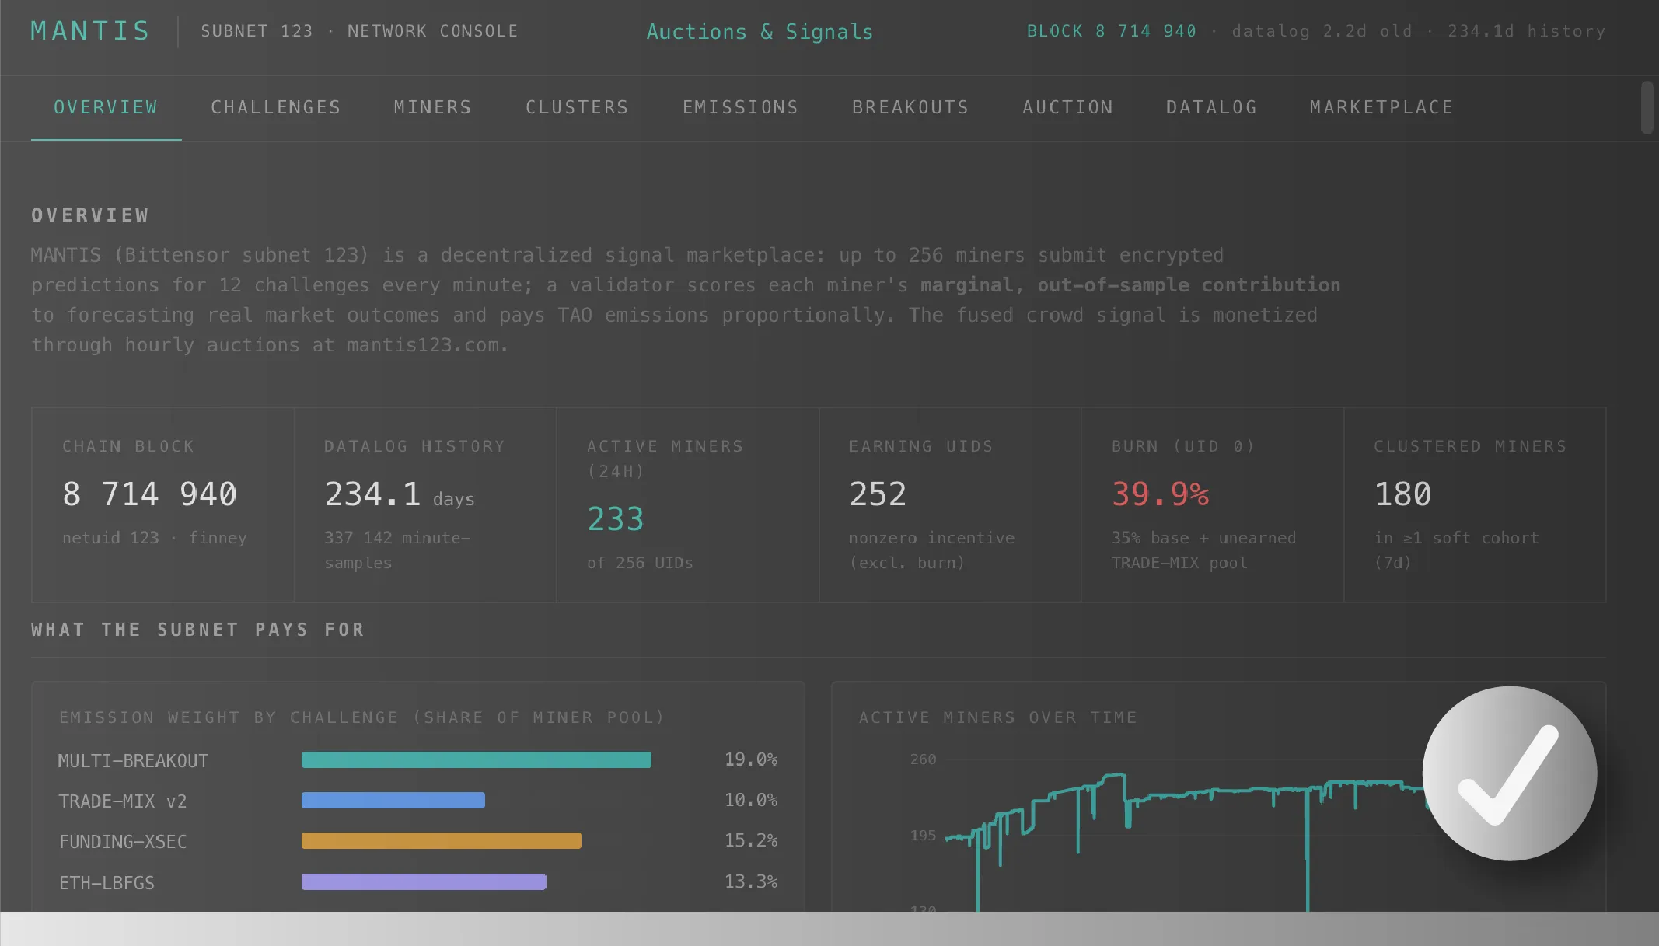Open the Auction tab
Screen dimensions: 1659x946
[1067, 107]
